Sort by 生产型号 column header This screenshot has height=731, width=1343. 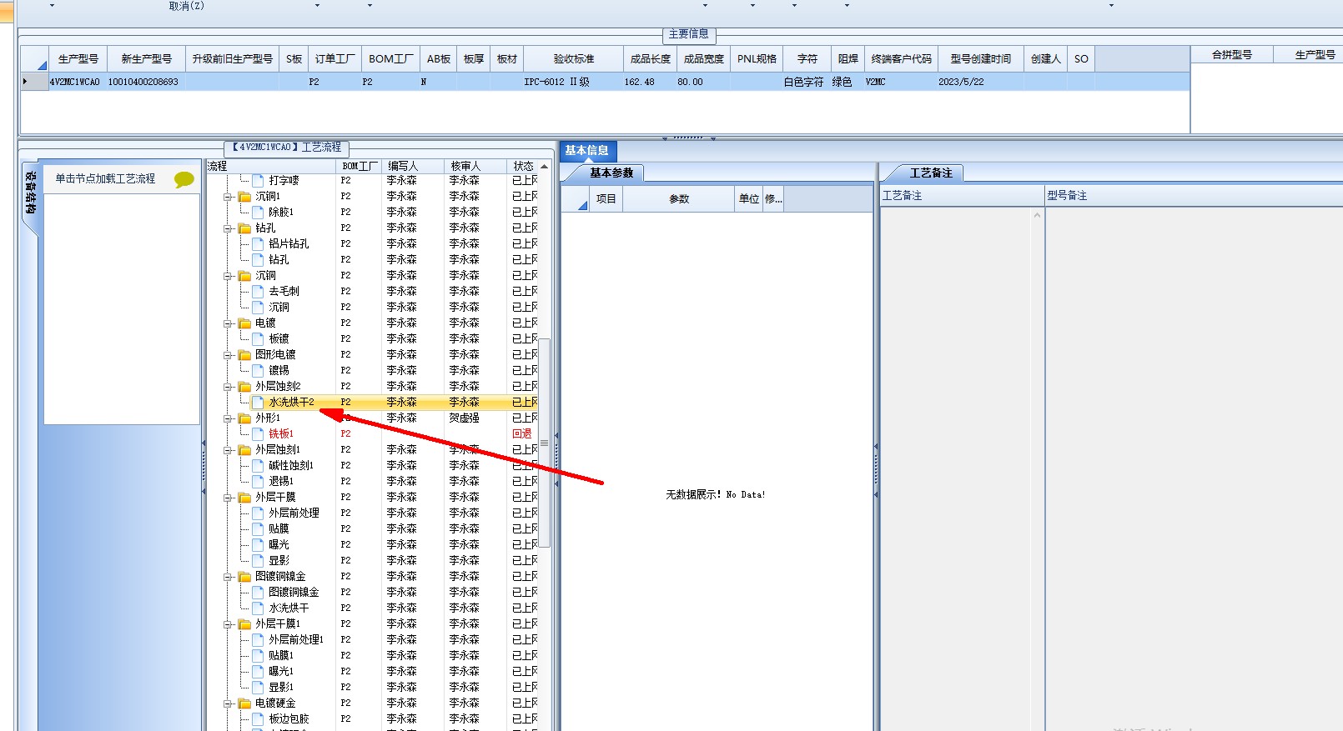[78, 59]
